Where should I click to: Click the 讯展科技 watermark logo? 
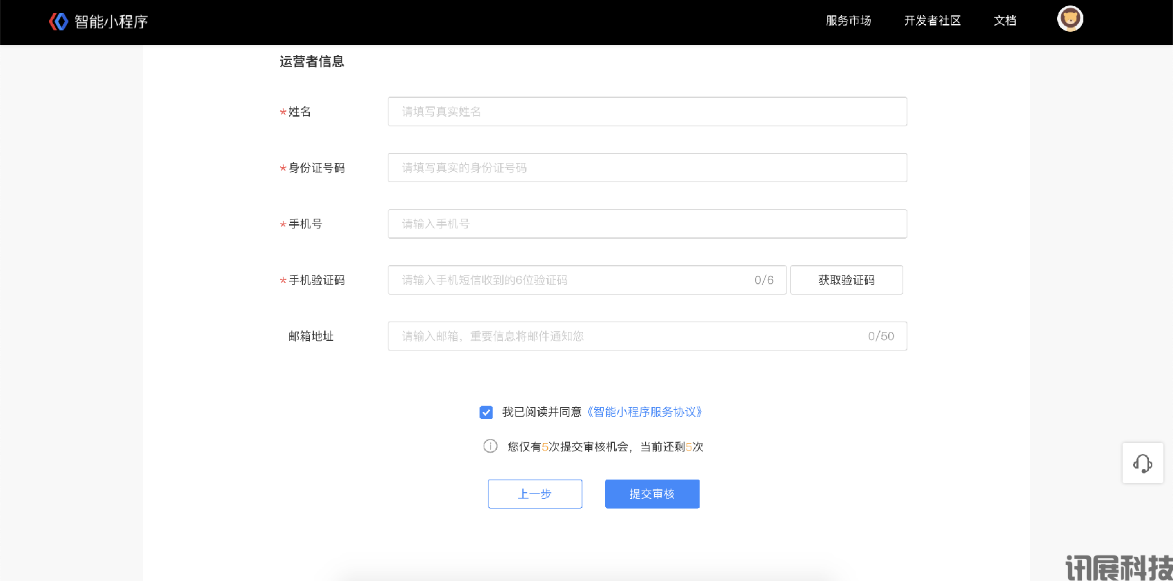click(1118, 568)
